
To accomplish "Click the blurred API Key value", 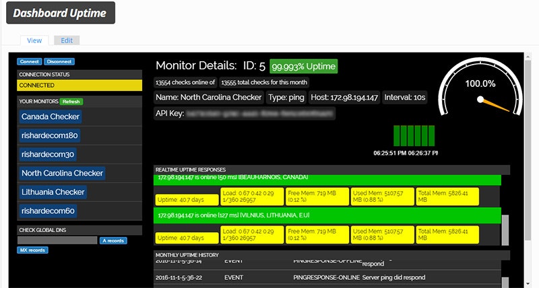I will 260,114.
